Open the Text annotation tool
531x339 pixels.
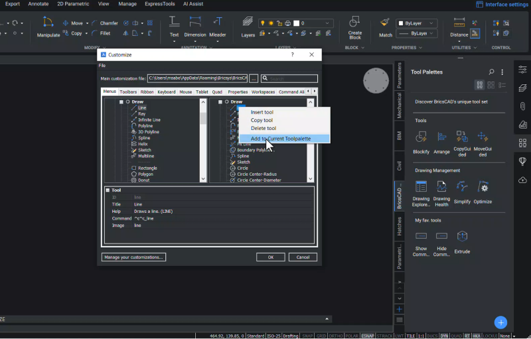coord(174,22)
